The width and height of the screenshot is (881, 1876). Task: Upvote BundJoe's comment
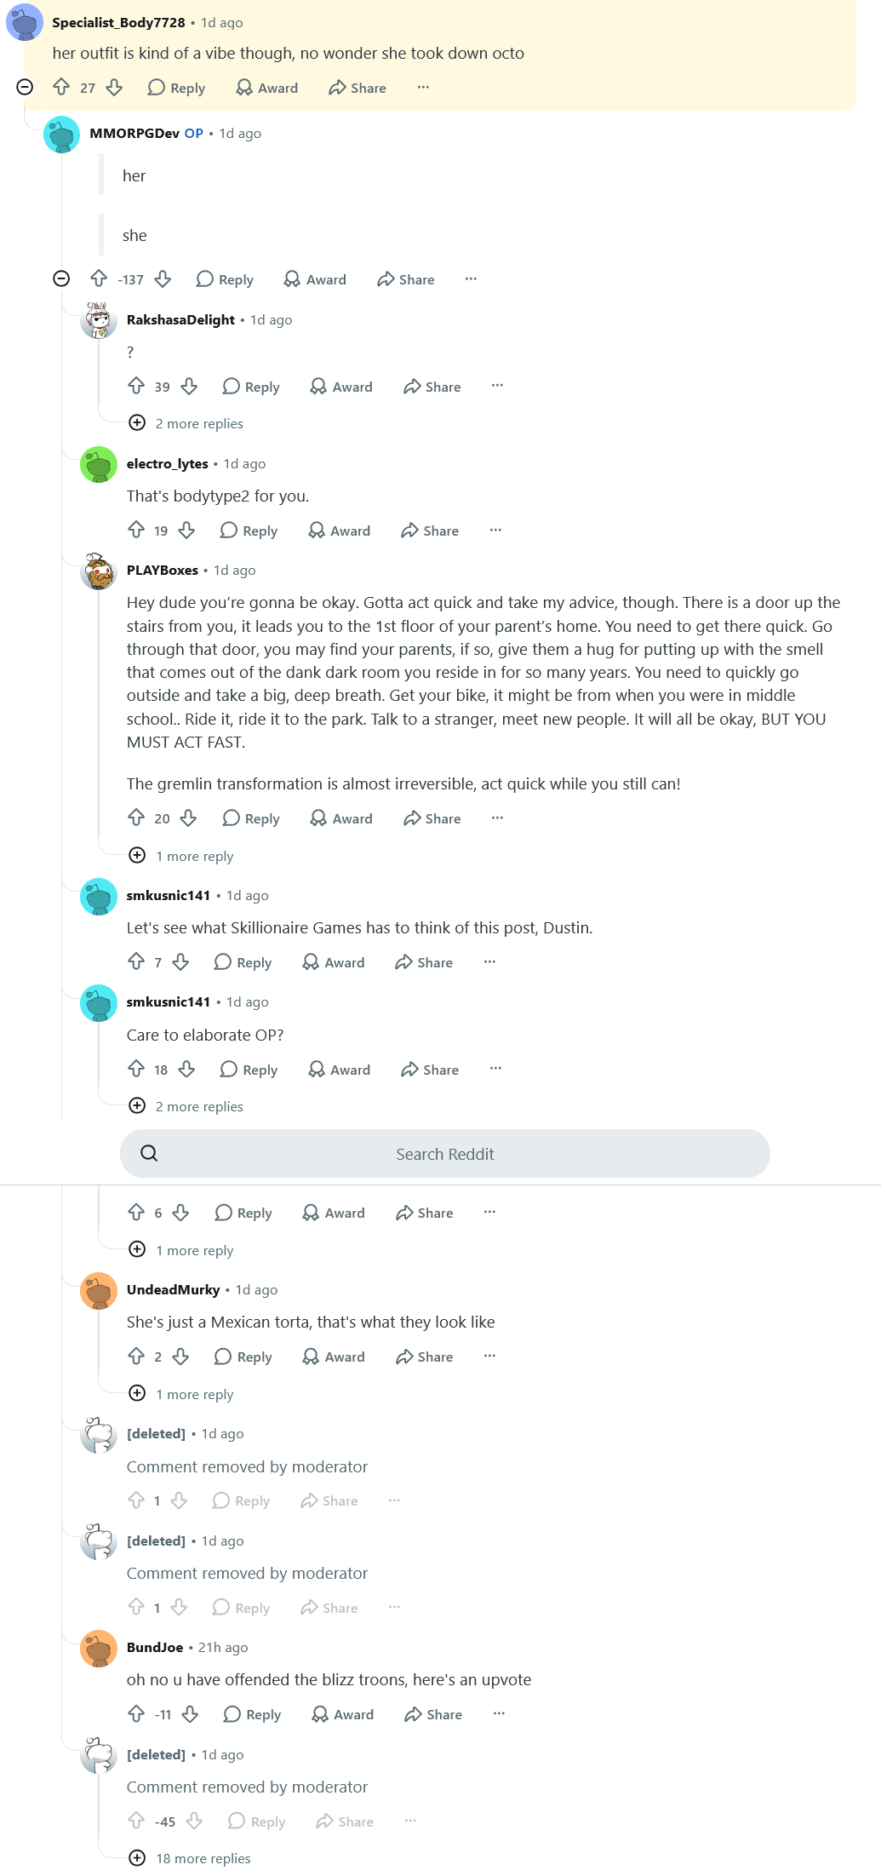coord(136,1713)
